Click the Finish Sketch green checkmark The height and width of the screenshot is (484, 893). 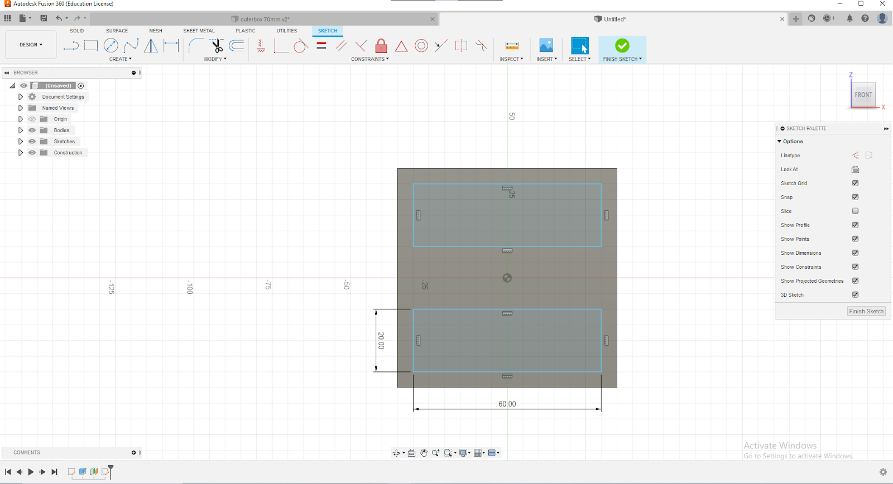(622, 46)
